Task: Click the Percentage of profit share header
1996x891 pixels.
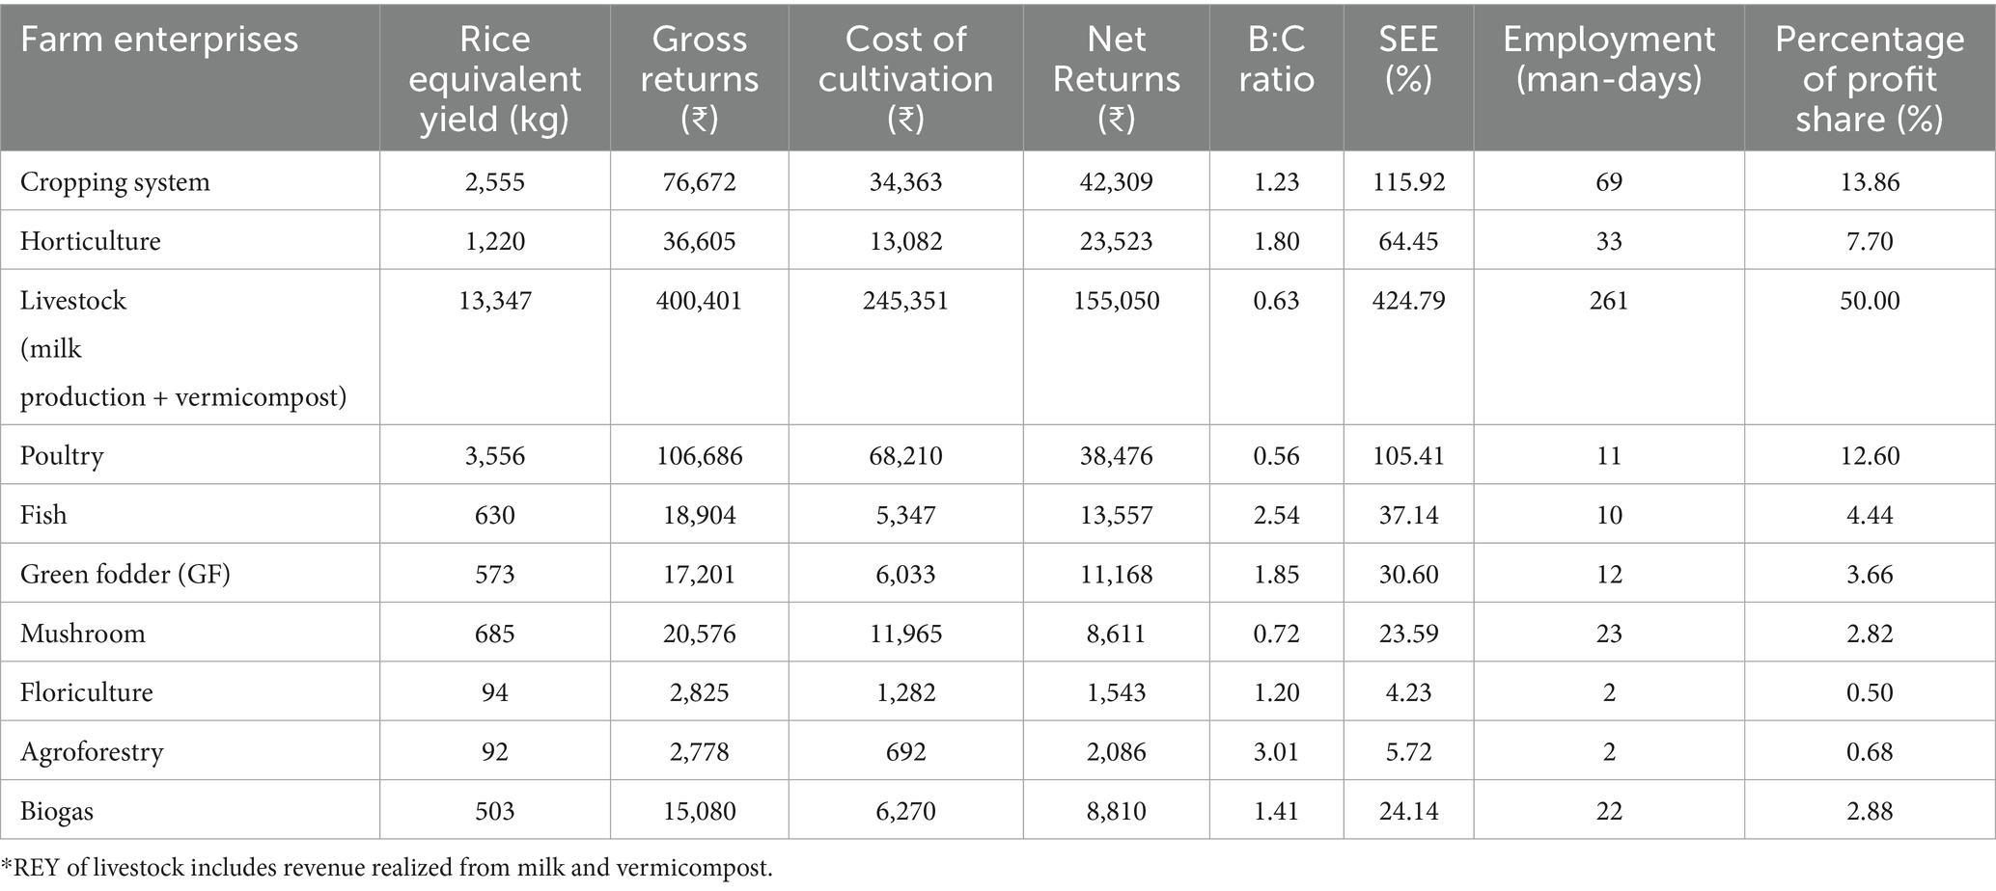Action: click(1870, 79)
